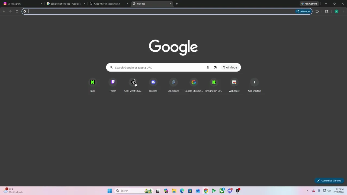
Task: Open the Kick shortcut tile
Action: click(92, 85)
